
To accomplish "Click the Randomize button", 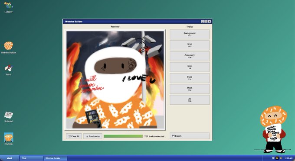I will [x=93, y=136].
